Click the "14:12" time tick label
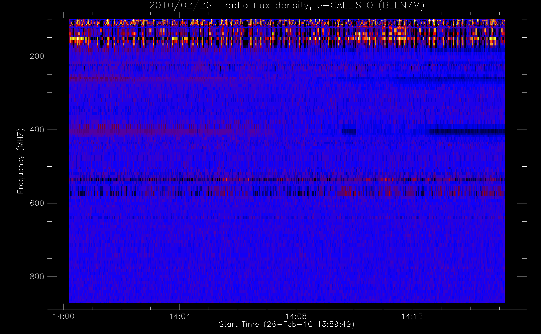 click(412, 316)
